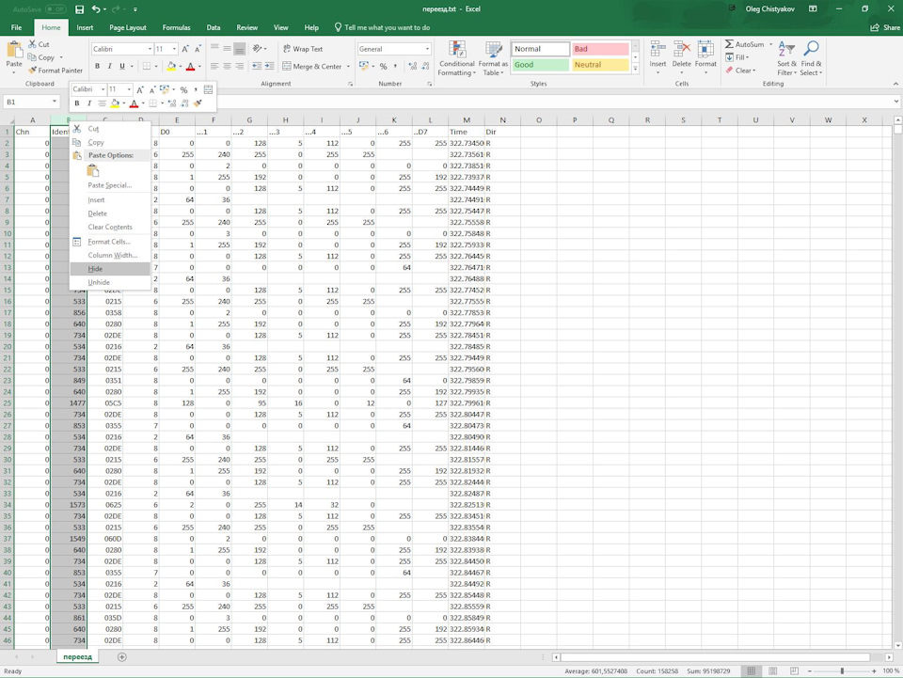The height and width of the screenshot is (678, 903).
Task: Open the Fill dropdown in Editing
Action: coord(737,57)
